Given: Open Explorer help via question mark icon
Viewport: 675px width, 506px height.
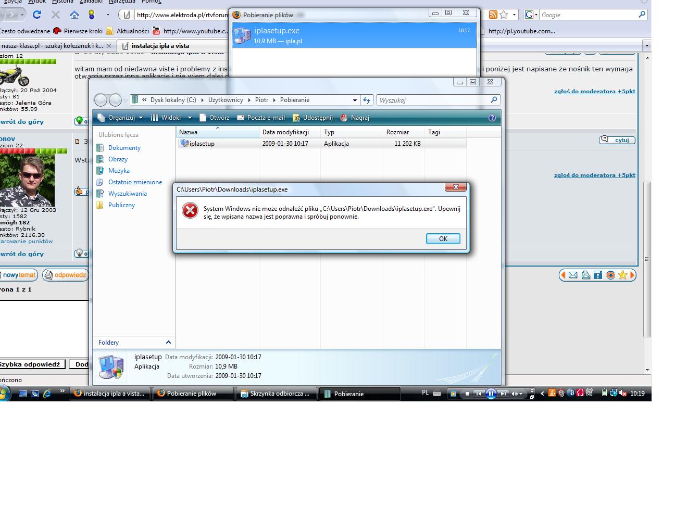Looking at the screenshot, I should pos(492,118).
